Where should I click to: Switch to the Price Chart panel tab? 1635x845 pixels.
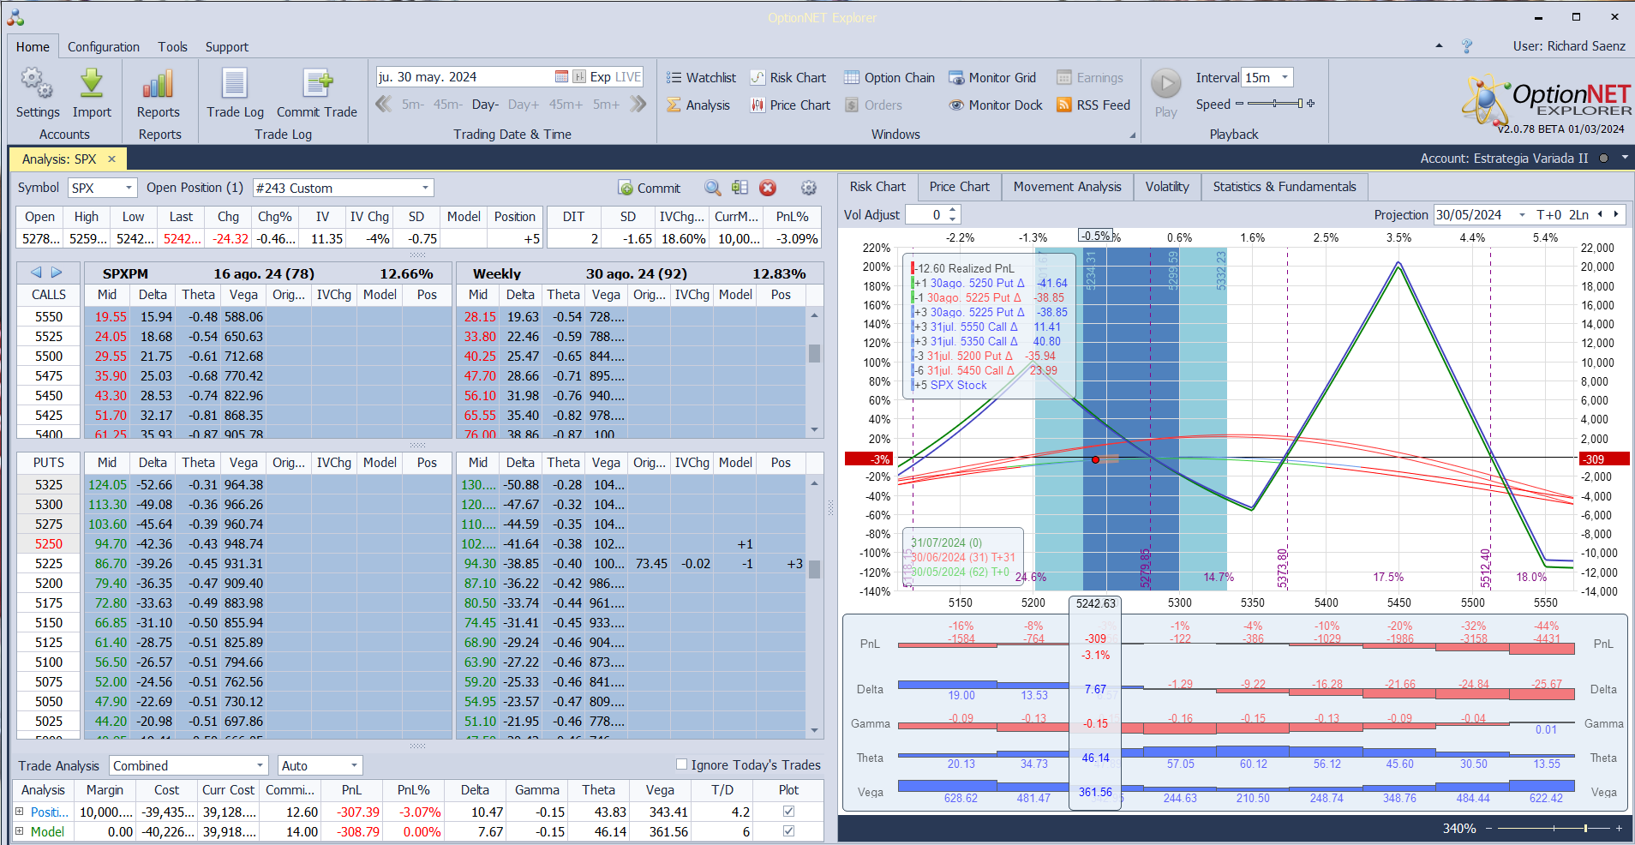959,187
